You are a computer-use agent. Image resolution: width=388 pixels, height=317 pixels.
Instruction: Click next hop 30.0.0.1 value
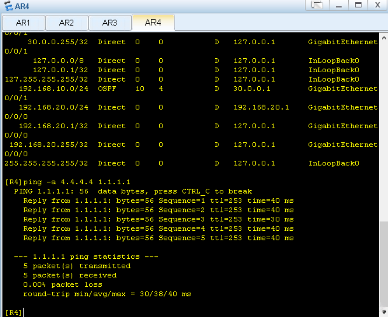[252, 89]
